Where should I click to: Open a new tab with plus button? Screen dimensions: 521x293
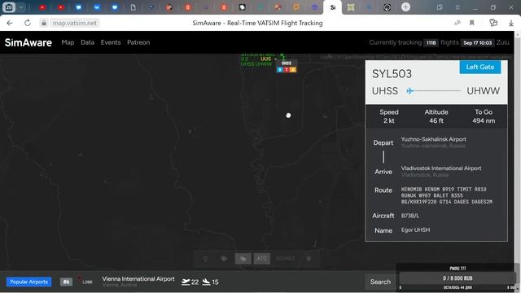click(405, 7)
